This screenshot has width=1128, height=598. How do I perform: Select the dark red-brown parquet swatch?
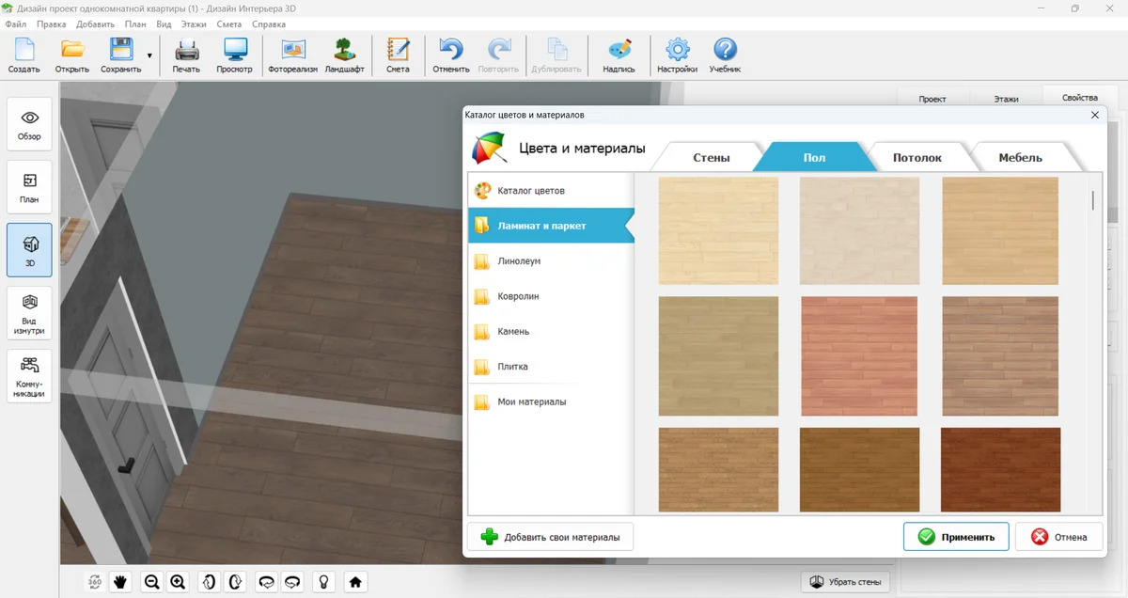pos(1000,470)
